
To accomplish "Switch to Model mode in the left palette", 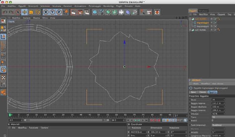I will point(3,36).
